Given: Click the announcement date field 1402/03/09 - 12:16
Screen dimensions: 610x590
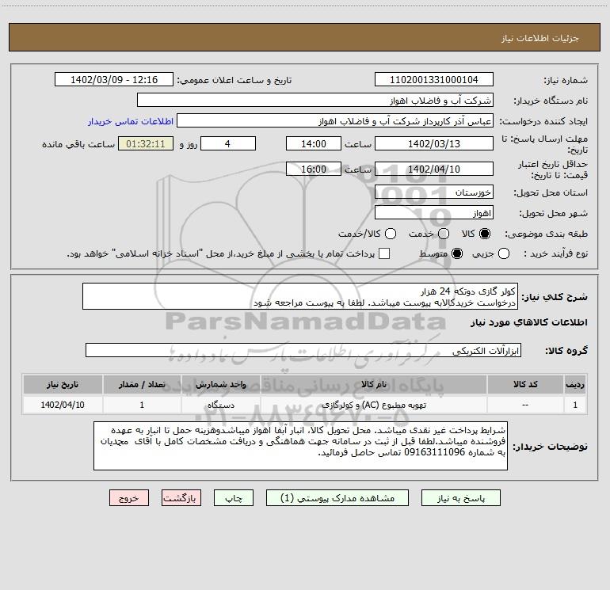Looking at the screenshot, I should (x=114, y=79).
